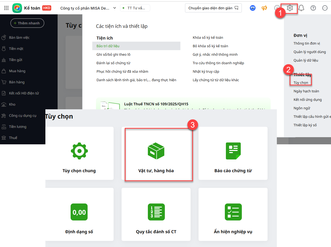Open the Ẩn hiện nghiệp vụ tile

coord(233,214)
